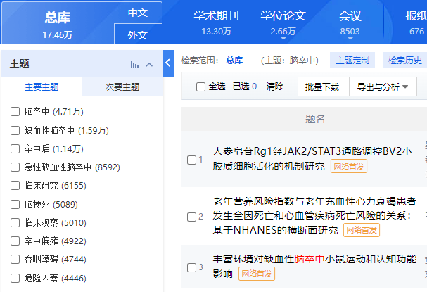Viewport: 427px width, 292px height.
Task: Tick the 全选 checkbox
Action: [x=200, y=87]
